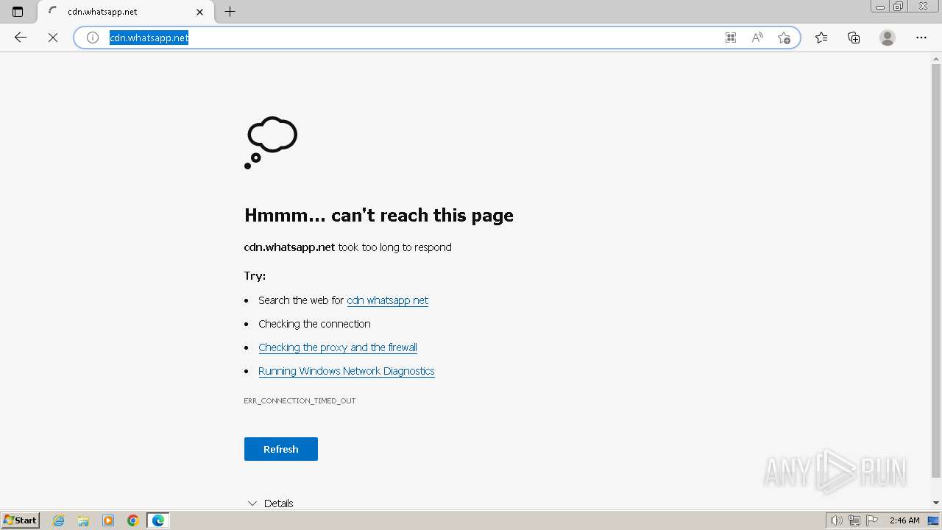Follow the 'cdn whatsapp net' search link

387,300
